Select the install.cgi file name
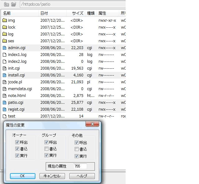 coord(16,75)
